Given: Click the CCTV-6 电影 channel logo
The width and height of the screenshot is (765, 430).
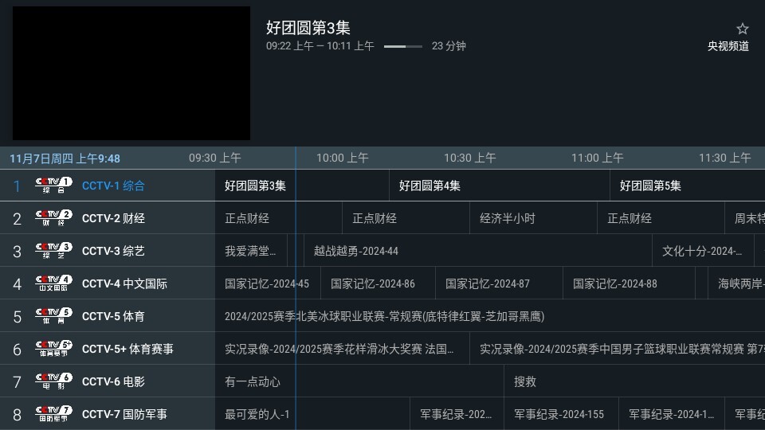Looking at the screenshot, I should pos(53,381).
